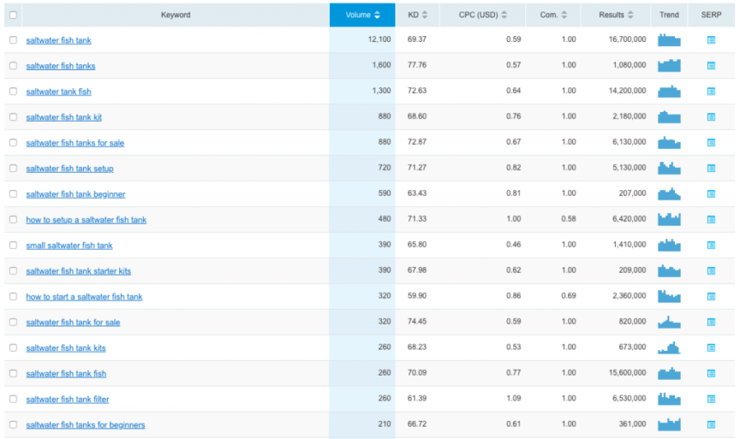The width and height of the screenshot is (740, 439).
Task: Open keyword link saltwater fish tank
Action: (x=58, y=40)
